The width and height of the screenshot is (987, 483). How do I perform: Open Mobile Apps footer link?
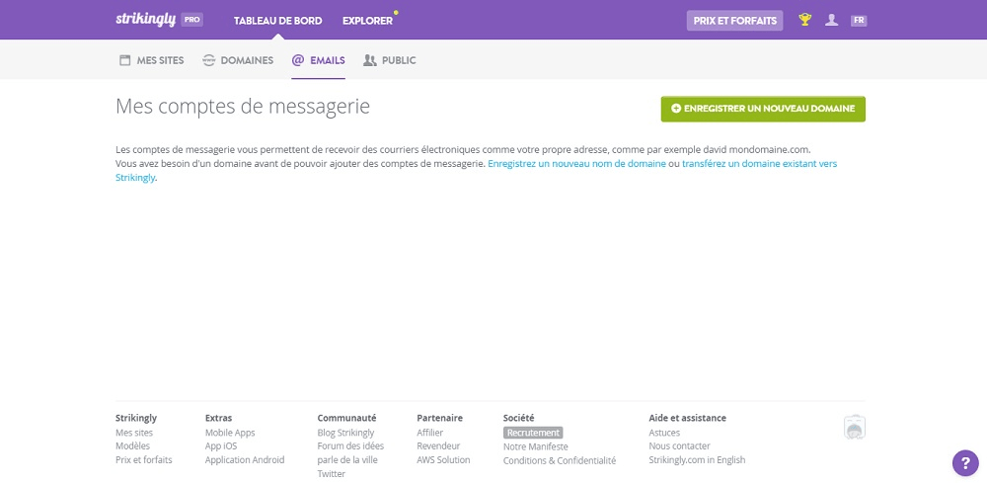tap(230, 433)
